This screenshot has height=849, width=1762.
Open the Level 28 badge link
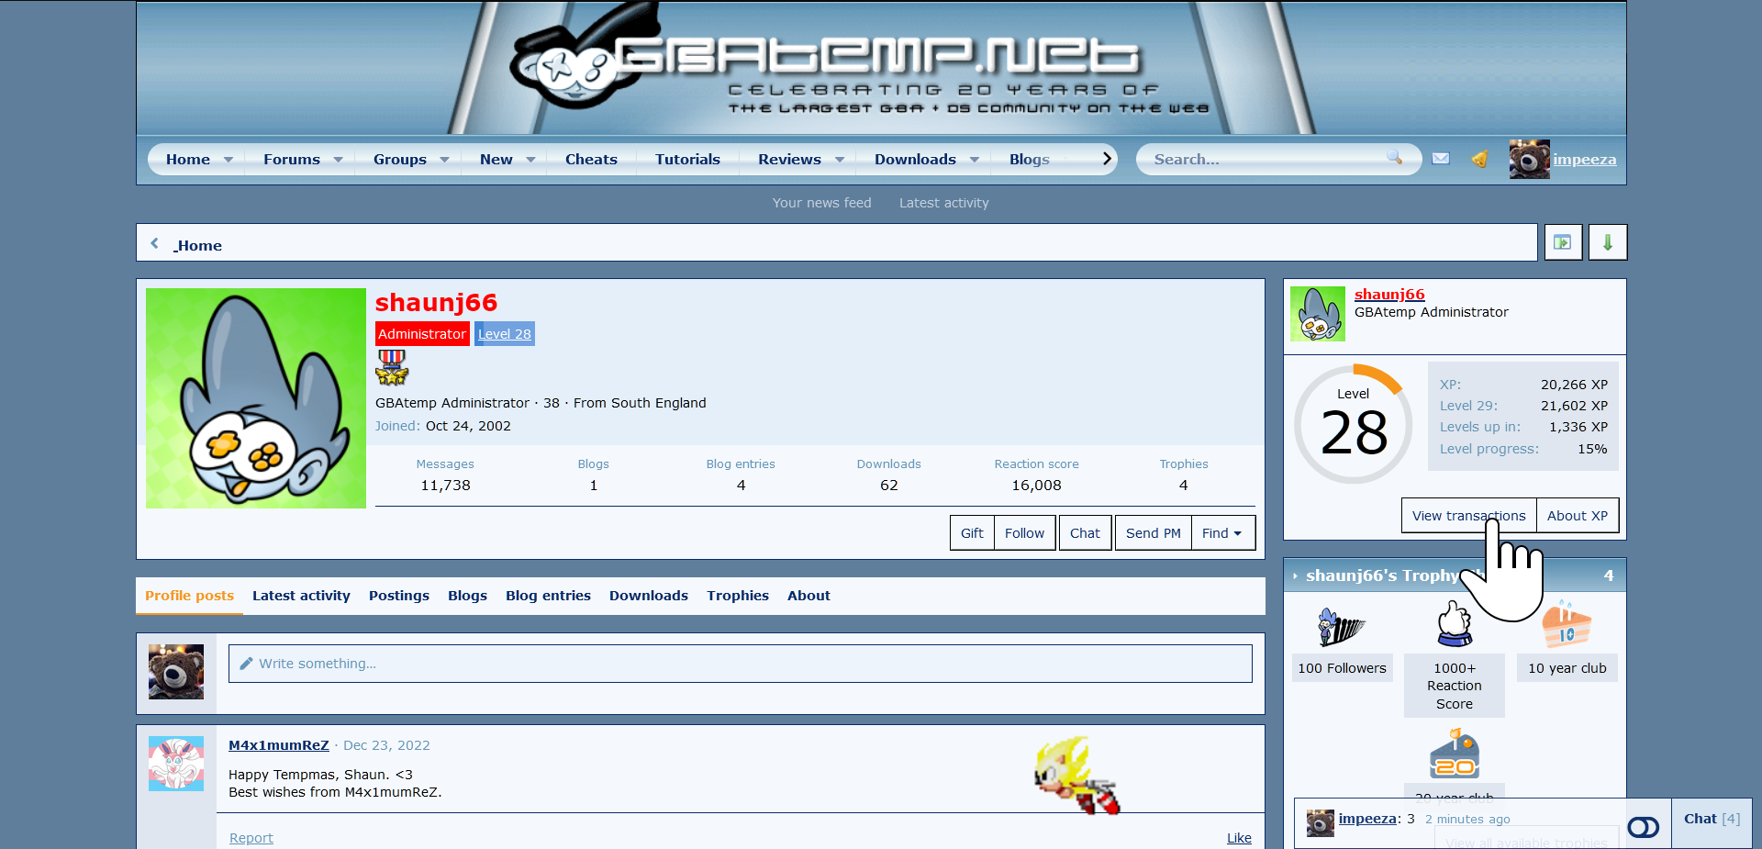[x=505, y=334]
